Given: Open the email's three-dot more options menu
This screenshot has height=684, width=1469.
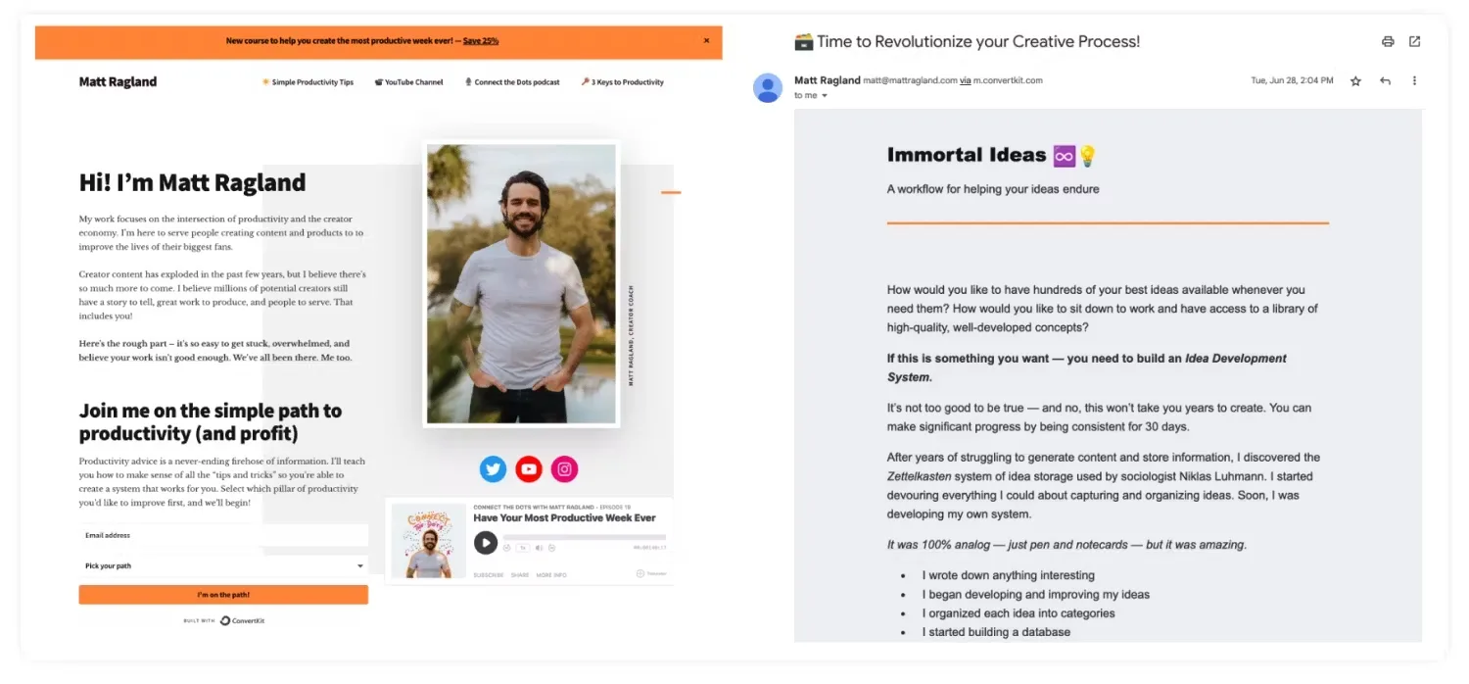Looking at the screenshot, I should click(x=1414, y=81).
